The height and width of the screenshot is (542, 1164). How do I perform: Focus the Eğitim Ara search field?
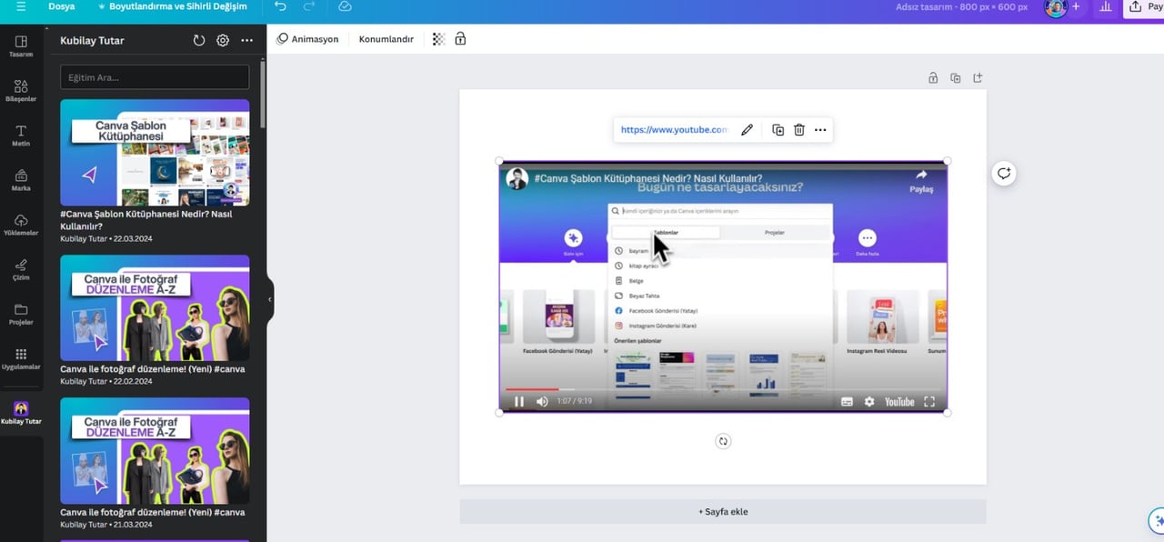[x=155, y=77]
